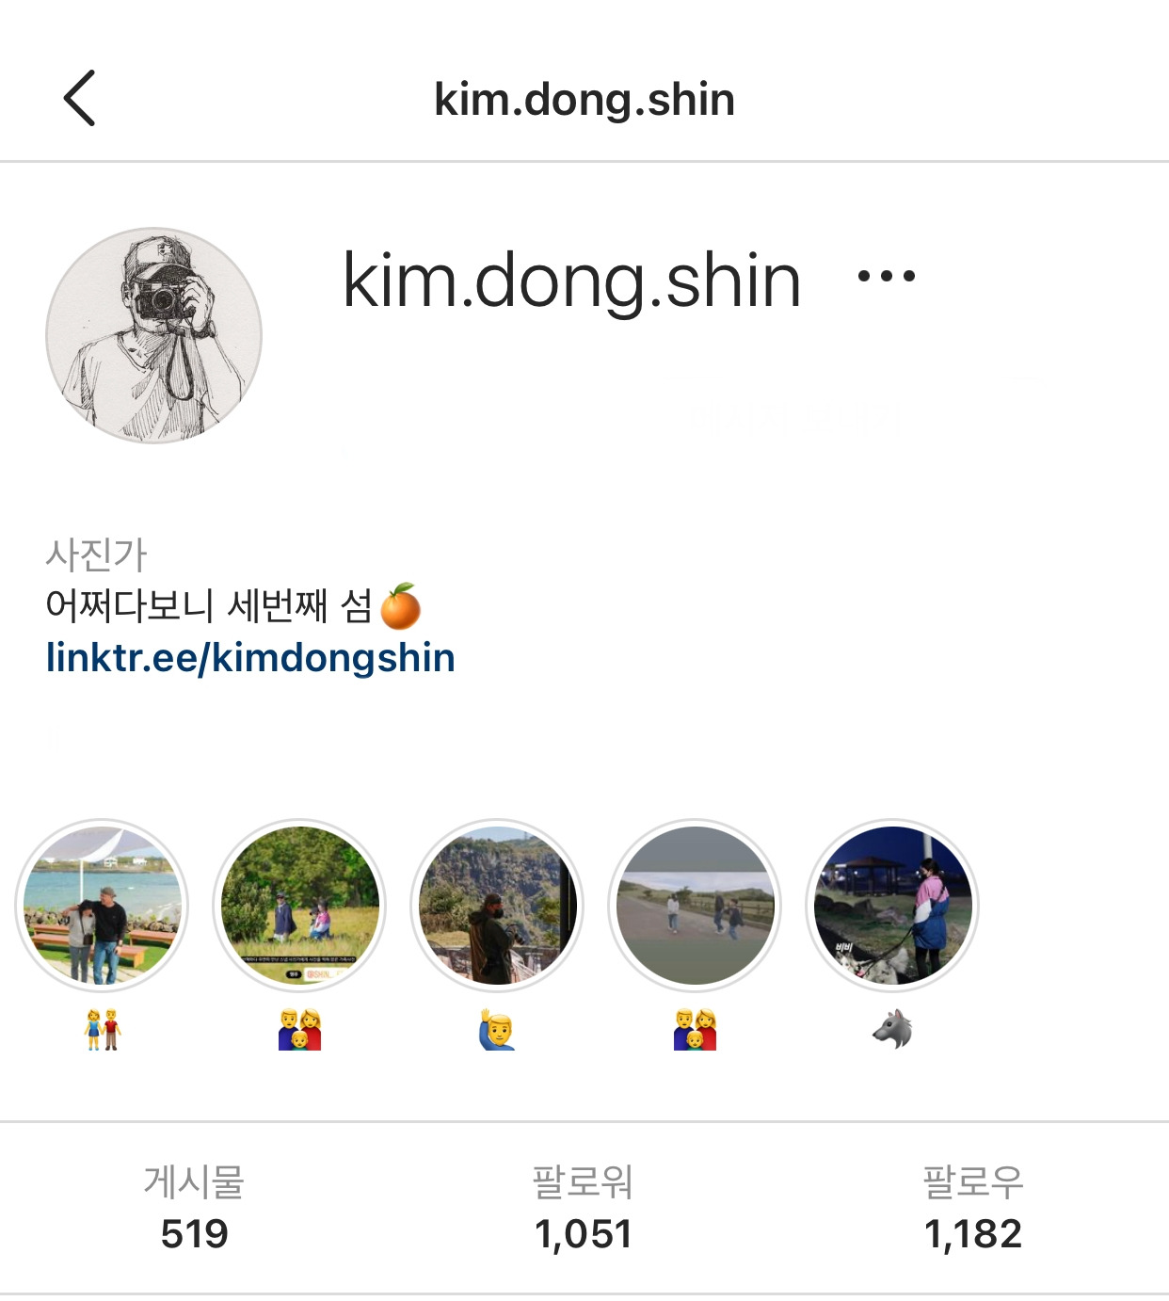Screen dimensions: 1169x1301
Task: Open the night dog-walking story highlight
Action: [x=892, y=906]
